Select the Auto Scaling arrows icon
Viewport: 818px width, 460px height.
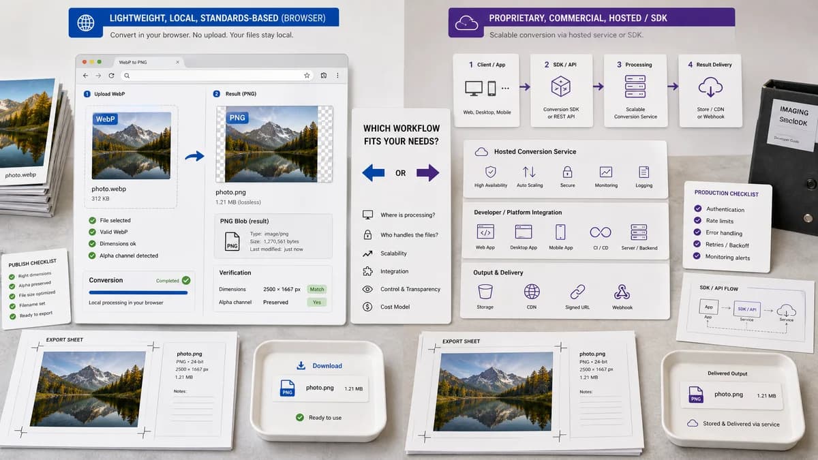pos(529,172)
